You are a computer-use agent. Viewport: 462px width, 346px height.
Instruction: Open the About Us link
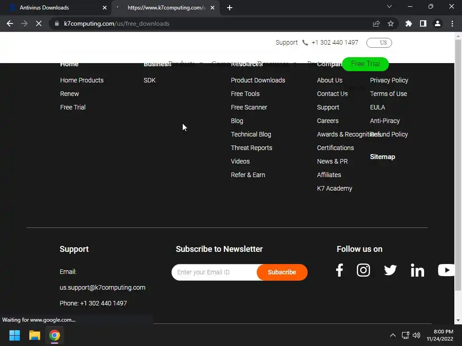pos(329,80)
